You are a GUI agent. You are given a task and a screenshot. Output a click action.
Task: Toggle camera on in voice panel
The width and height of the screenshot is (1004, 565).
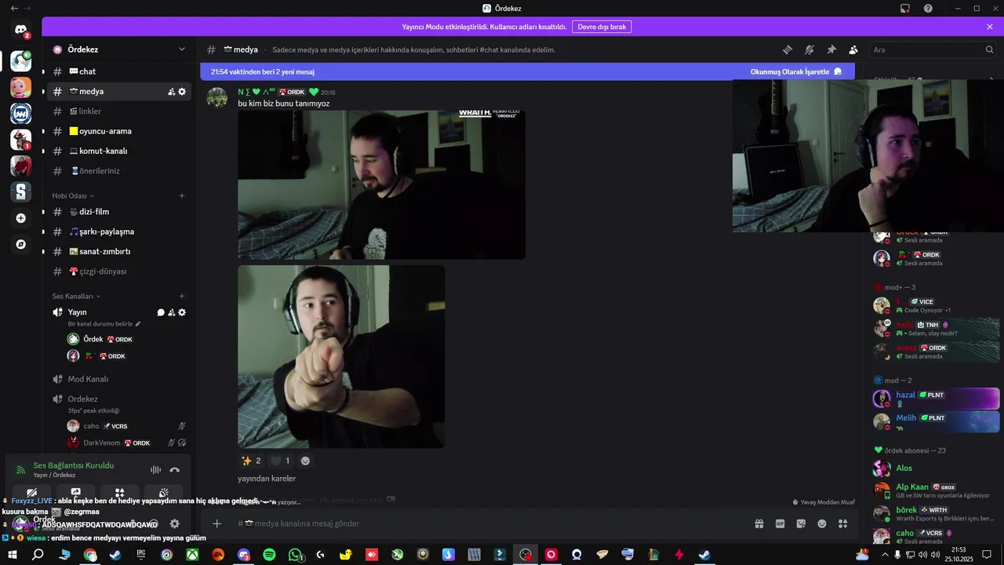click(x=32, y=493)
